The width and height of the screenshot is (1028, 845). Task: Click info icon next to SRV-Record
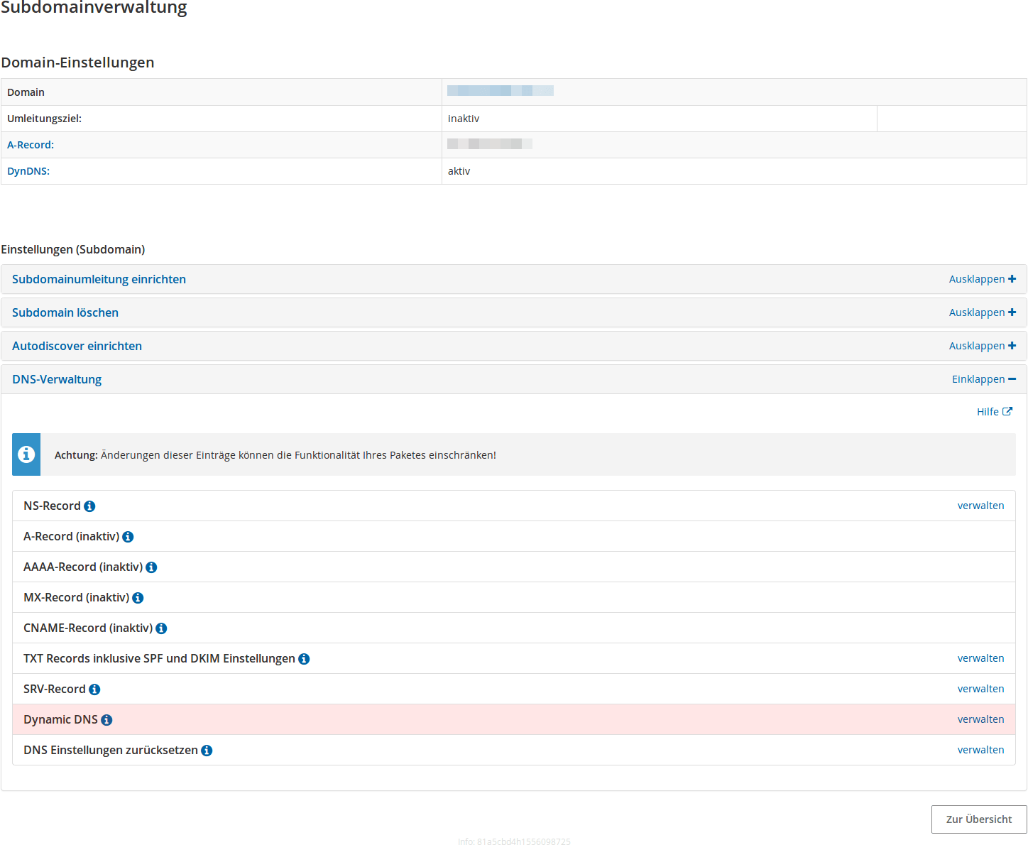click(94, 689)
